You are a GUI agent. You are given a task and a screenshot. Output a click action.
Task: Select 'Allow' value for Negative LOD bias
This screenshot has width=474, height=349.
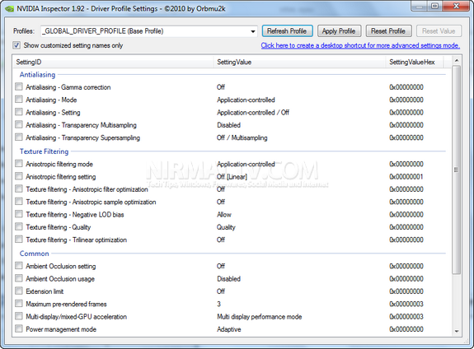(x=224, y=215)
